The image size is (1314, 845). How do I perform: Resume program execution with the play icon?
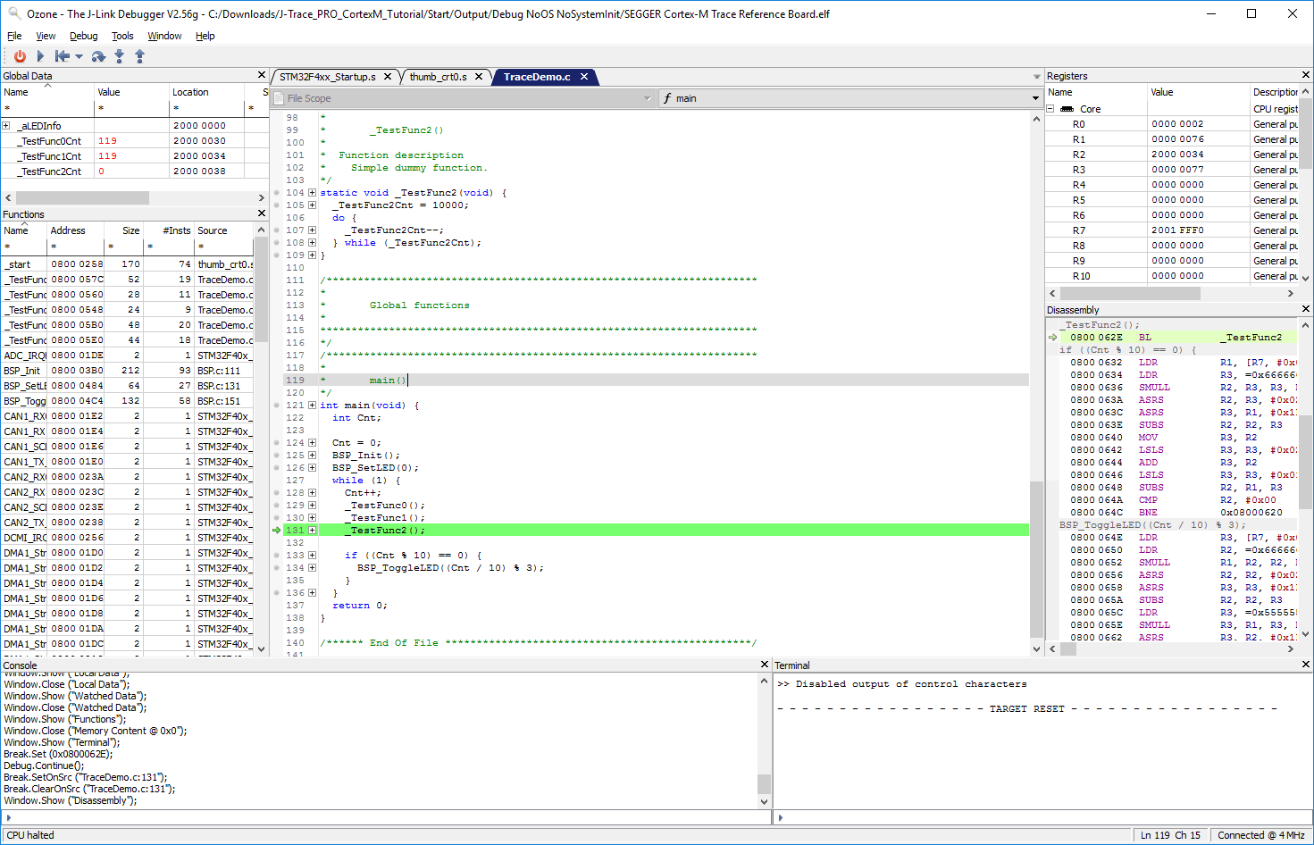[40, 56]
